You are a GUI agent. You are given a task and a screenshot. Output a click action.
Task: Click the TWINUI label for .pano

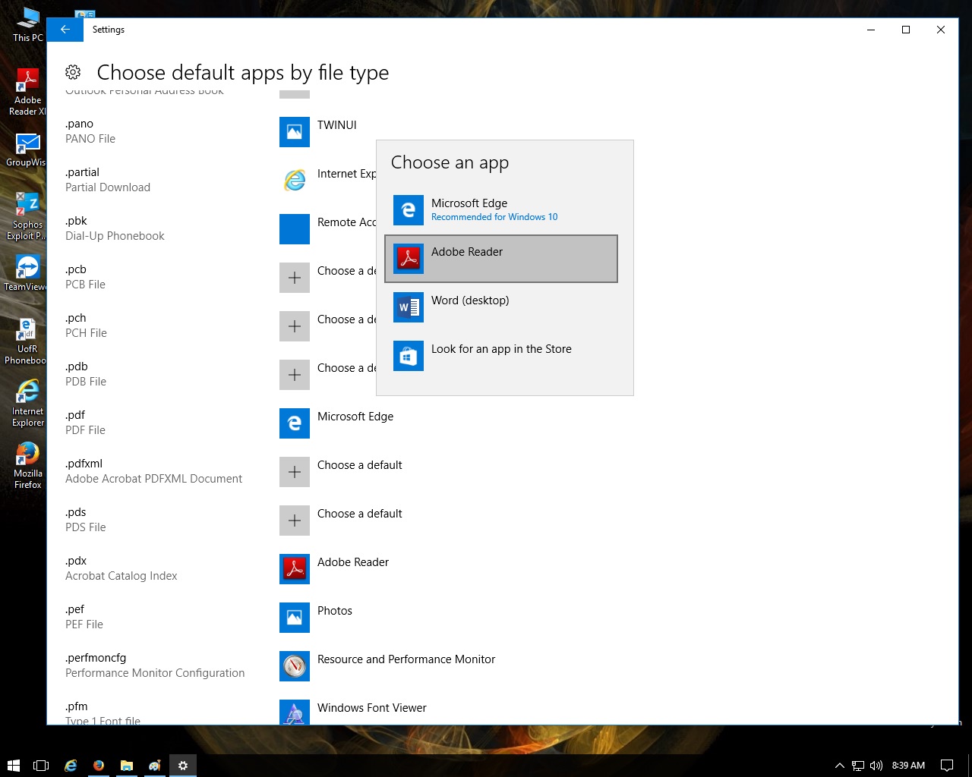(337, 125)
